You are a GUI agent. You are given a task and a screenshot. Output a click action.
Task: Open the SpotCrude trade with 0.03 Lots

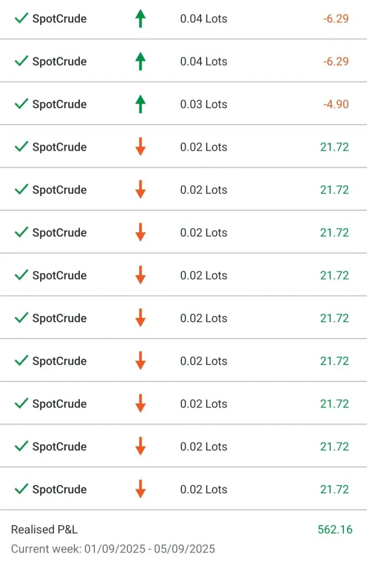coord(60,104)
